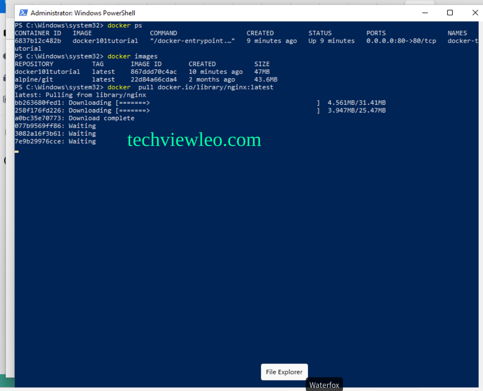Image resolution: width=483 pixels, height=391 pixels.
Task: Click the 'docker images' command text
Action: point(132,56)
